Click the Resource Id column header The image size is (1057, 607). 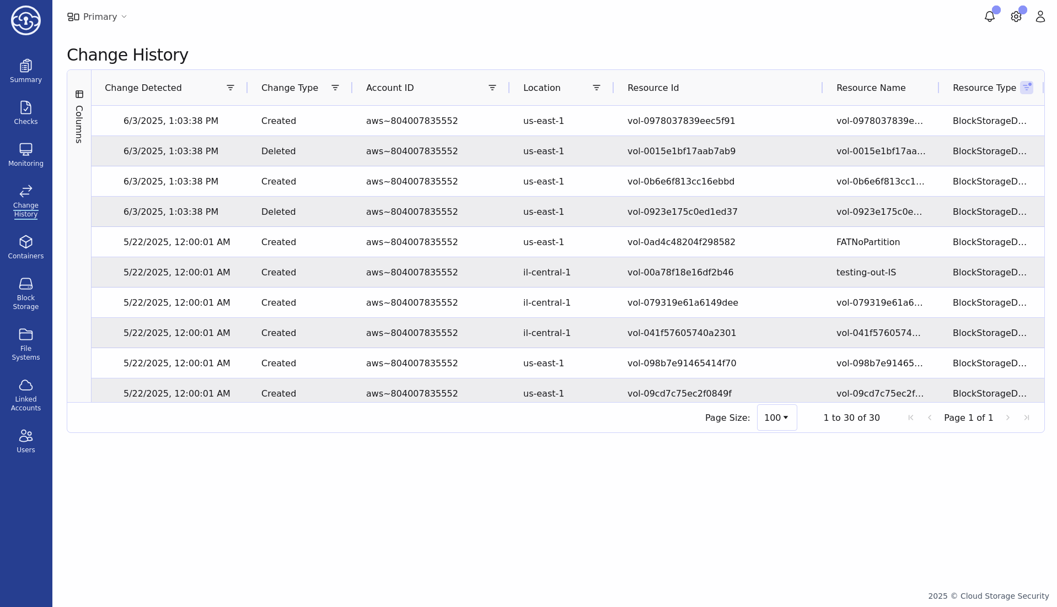(653, 88)
